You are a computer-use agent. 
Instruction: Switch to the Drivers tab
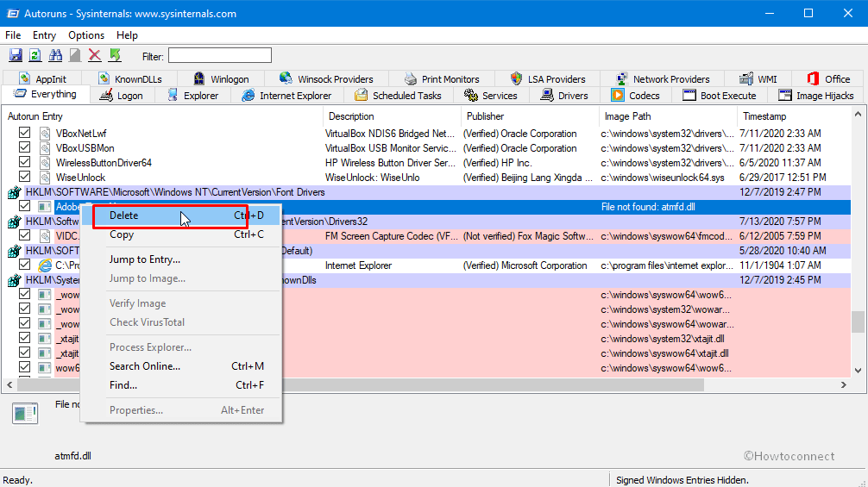(564, 96)
